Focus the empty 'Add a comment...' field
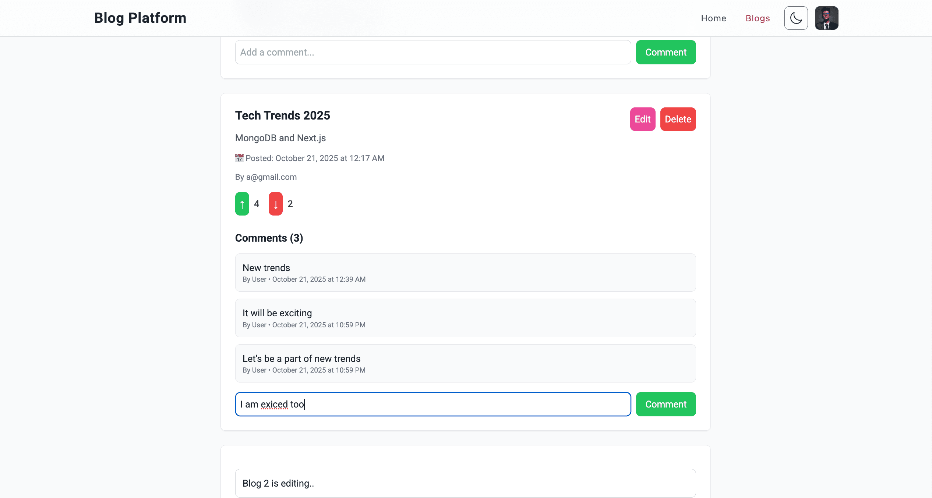The width and height of the screenshot is (932, 498). click(433, 52)
